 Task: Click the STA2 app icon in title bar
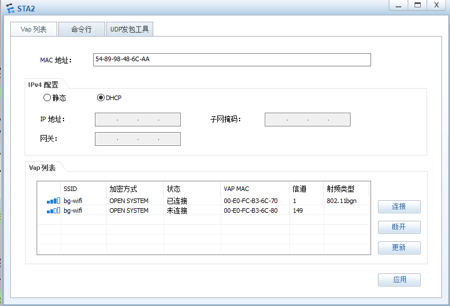coord(10,8)
